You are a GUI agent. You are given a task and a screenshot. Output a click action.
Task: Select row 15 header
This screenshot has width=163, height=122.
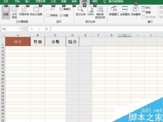[3, 62]
